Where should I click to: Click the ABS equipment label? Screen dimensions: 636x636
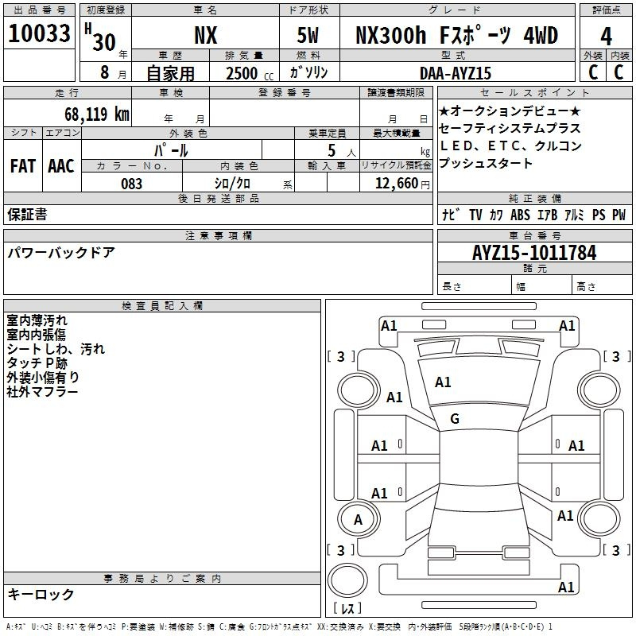coord(520,215)
